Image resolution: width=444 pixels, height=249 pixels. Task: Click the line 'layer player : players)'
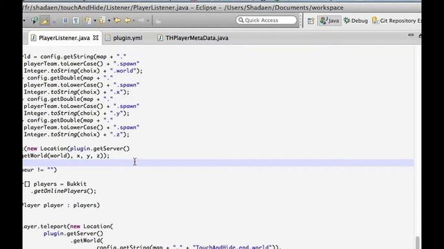pyautogui.click(x=61, y=205)
